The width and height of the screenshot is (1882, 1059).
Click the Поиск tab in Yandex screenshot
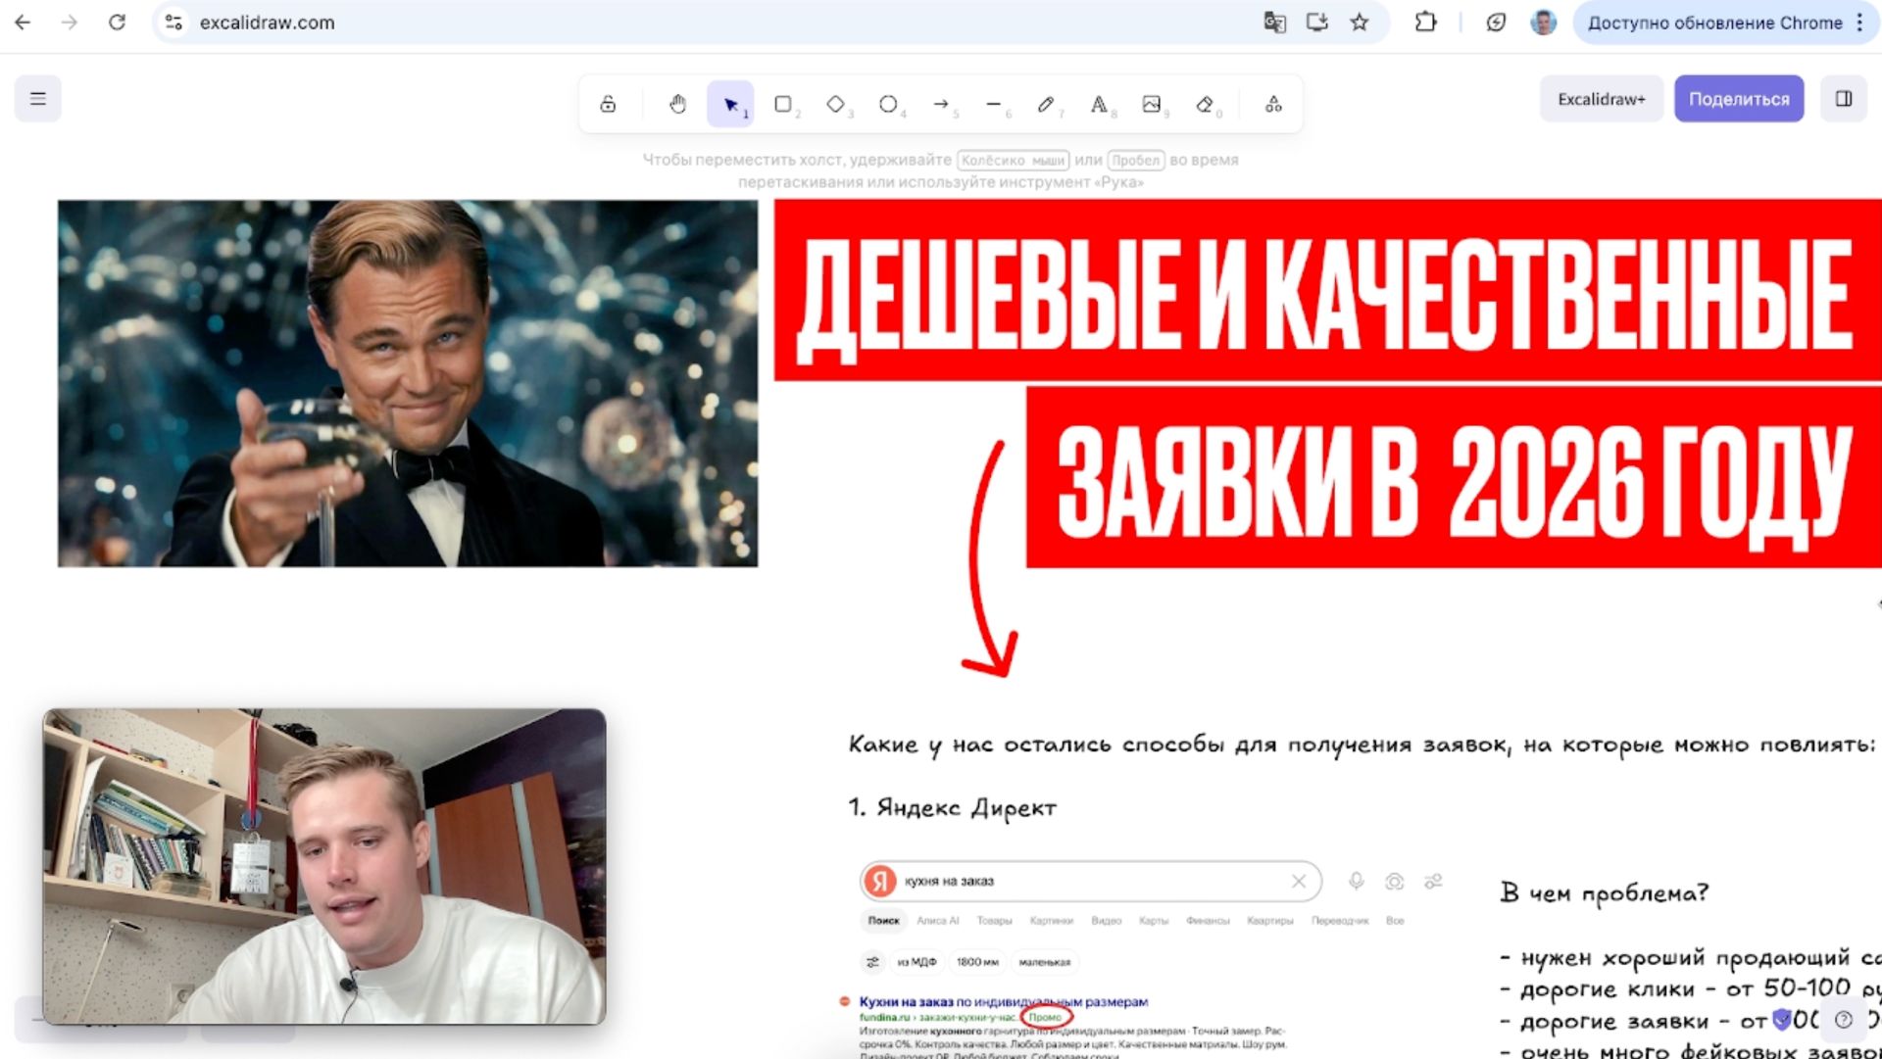[884, 921]
